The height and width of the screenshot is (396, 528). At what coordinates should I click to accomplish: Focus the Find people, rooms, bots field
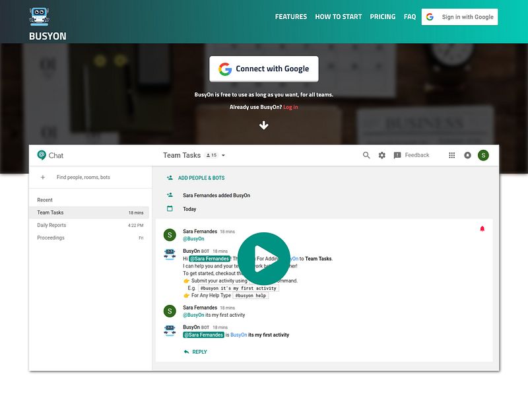[x=83, y=177]
